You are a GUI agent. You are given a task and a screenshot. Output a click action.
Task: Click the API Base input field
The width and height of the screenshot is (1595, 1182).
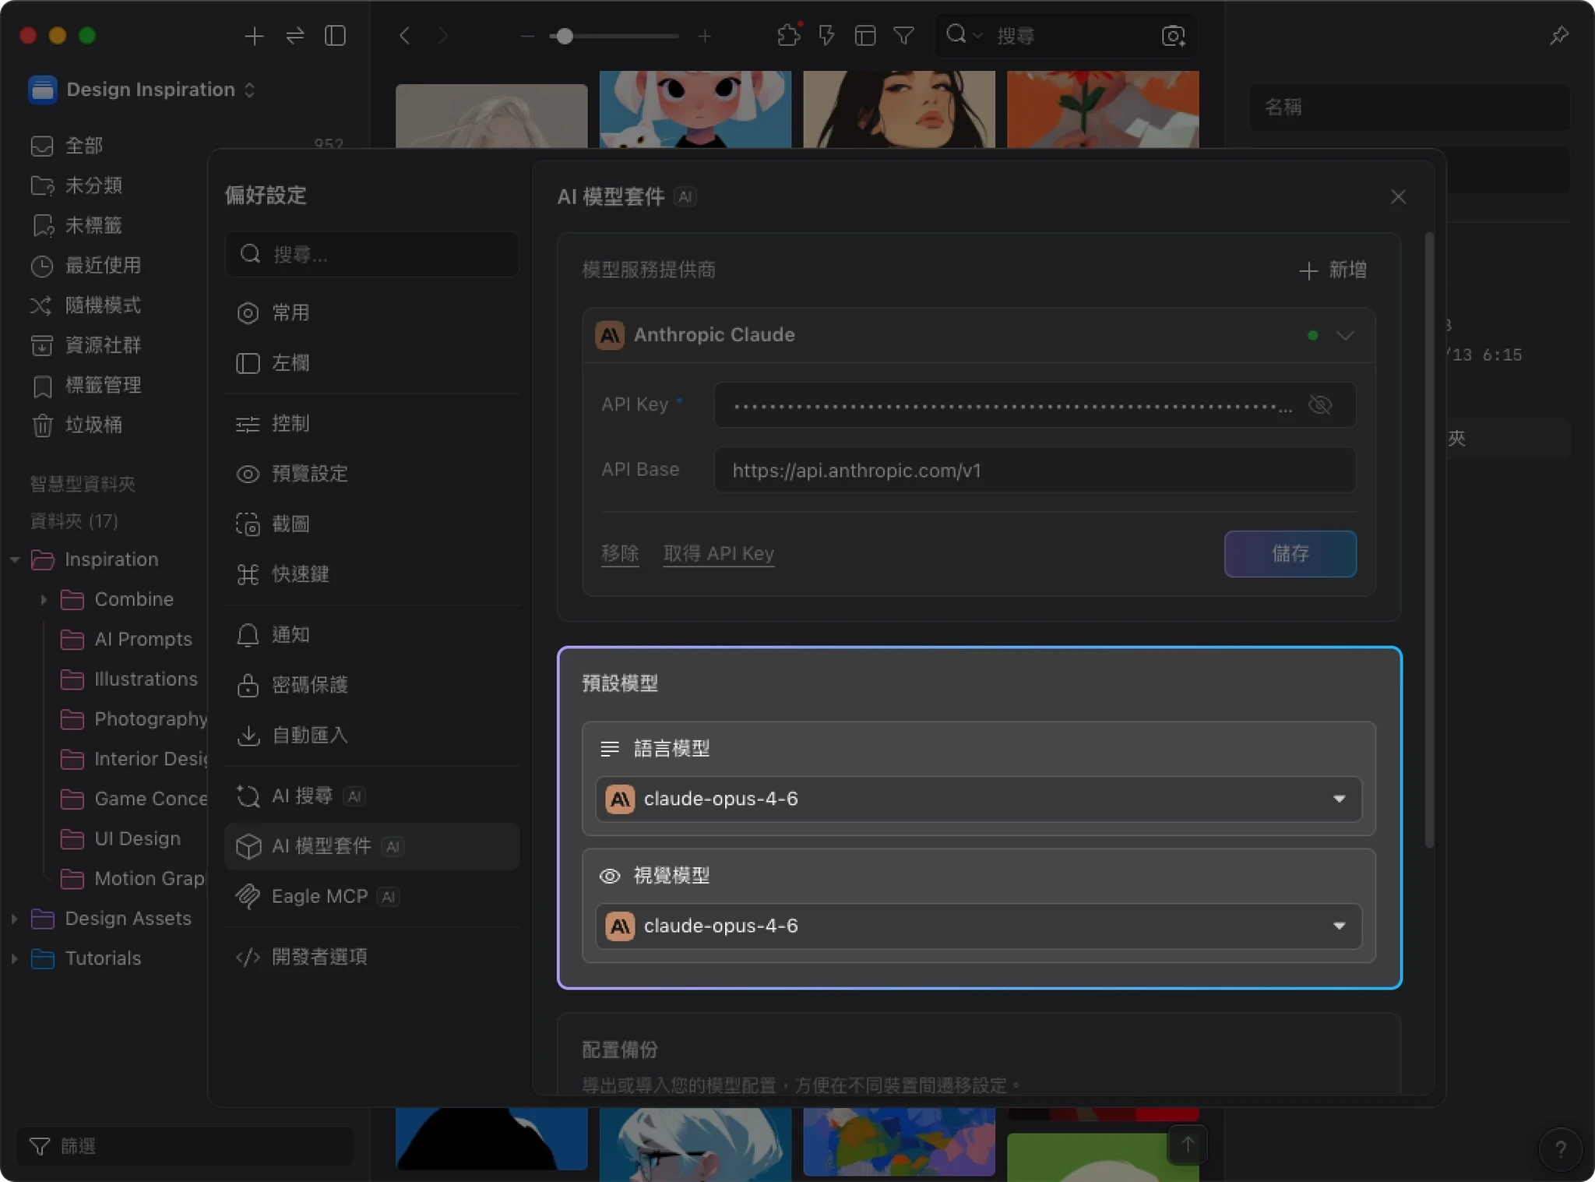(x=1033, y=470)
